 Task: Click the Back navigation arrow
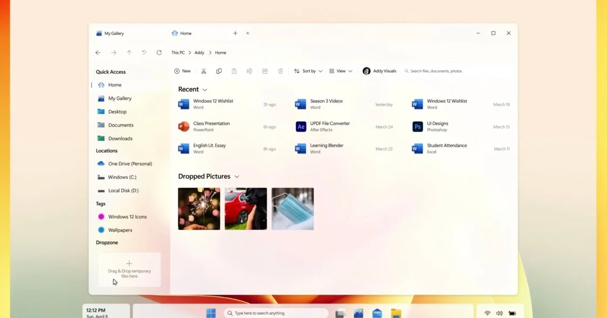[98, 53]
